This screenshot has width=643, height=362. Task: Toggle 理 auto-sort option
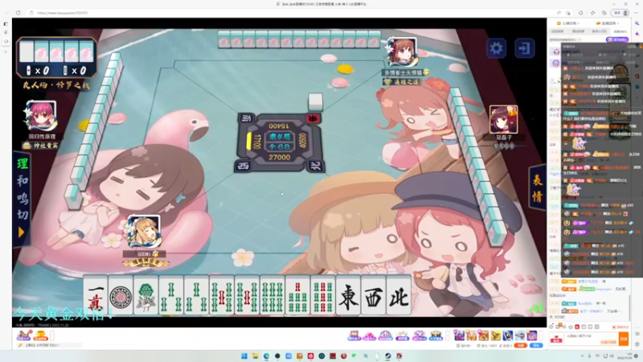23,164
